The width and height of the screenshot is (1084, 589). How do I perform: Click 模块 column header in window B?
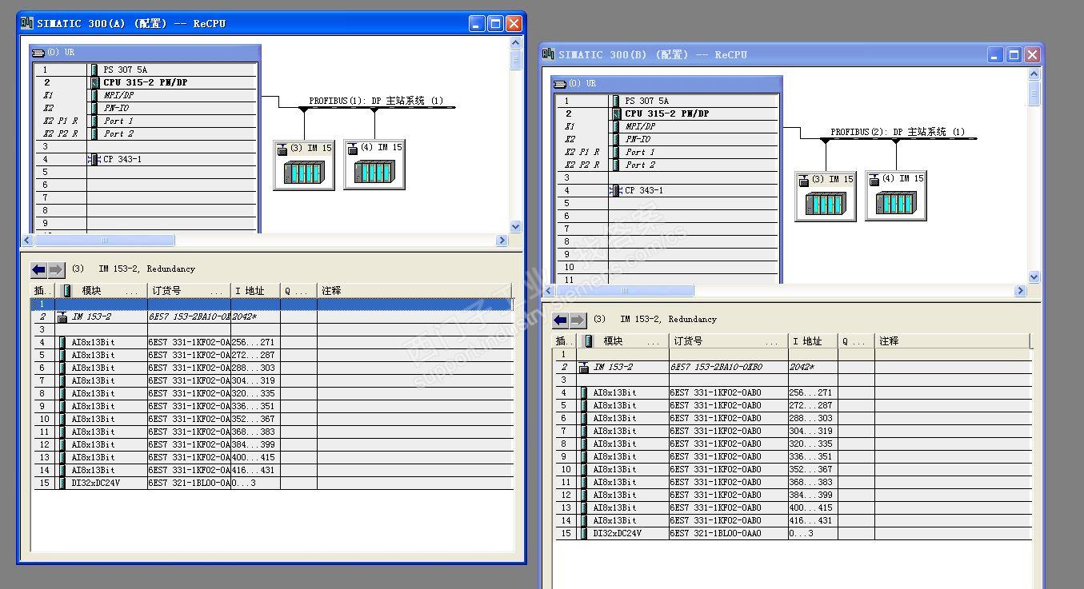[x=622, y=341]
